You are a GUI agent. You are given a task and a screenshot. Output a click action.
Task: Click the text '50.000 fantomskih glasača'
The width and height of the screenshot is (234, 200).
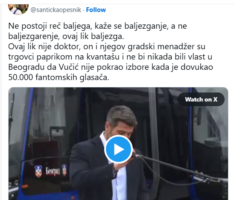click(58, 78)
